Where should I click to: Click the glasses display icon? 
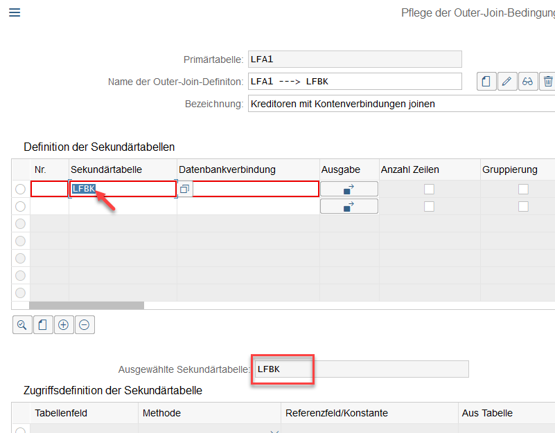pyautogui.click(x=527, y=82)
